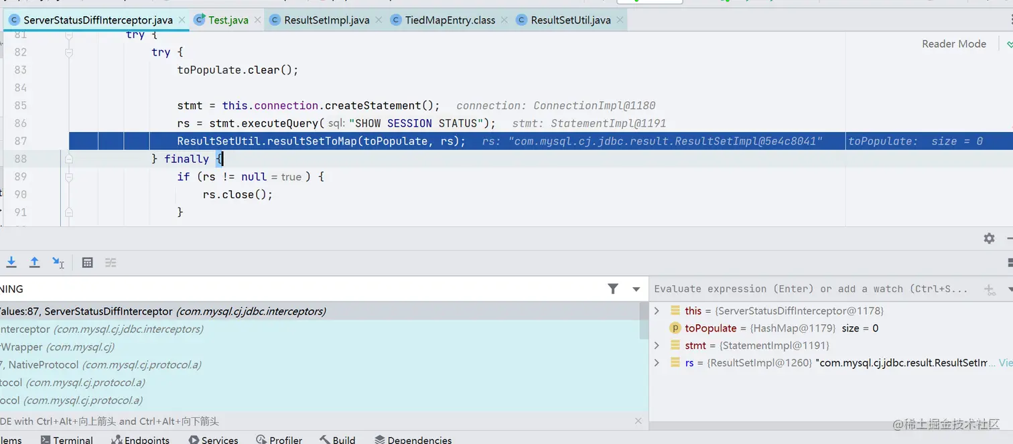Click the 'connection: ConnectionImpl@1180' inline hint
The width and height of the screenshot is (1013, 444).
point(555,105)
